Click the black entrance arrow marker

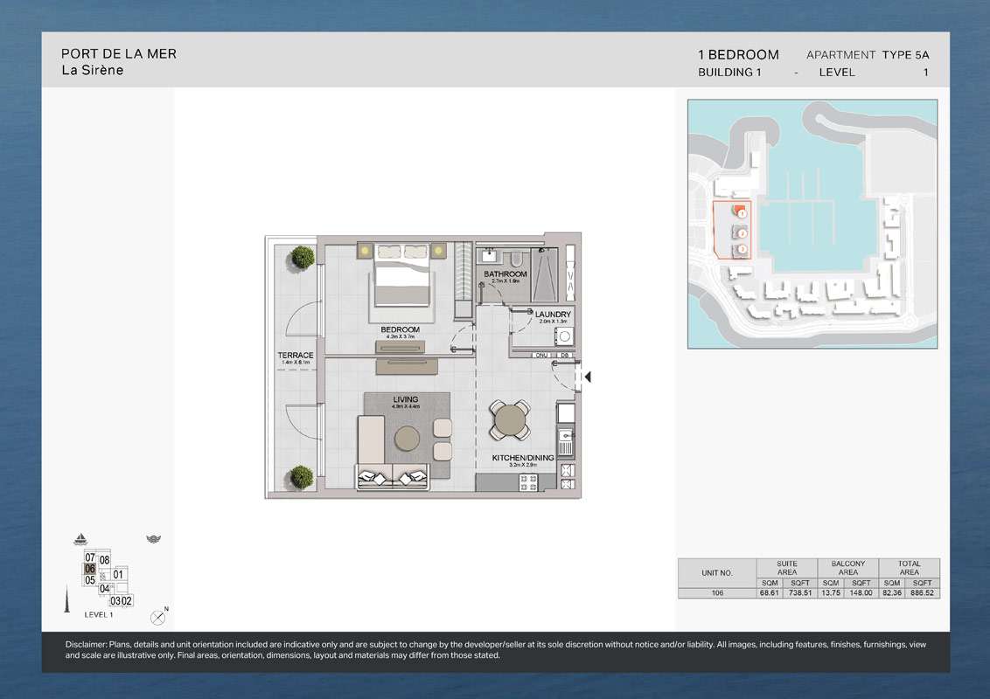pyautogui.click(x=588, y=377)
